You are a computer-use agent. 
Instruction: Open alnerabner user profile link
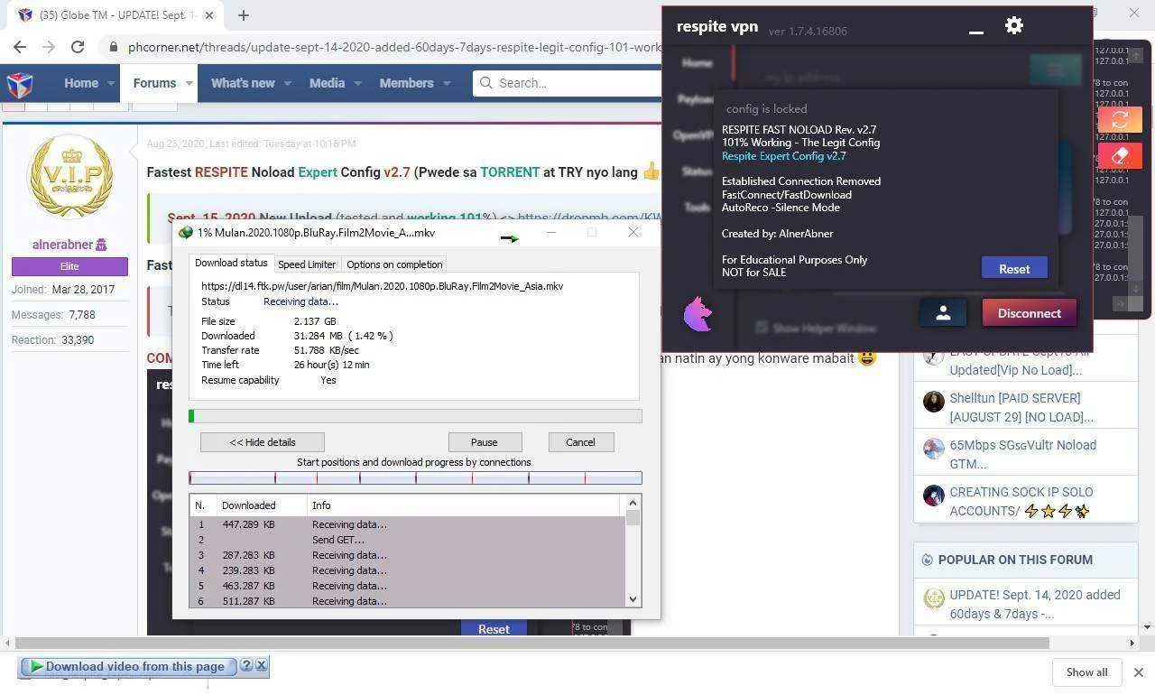click(x=62, y=245)
